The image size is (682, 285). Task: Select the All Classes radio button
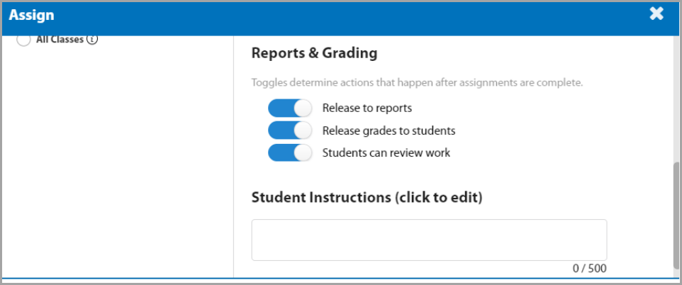(23, 40)
